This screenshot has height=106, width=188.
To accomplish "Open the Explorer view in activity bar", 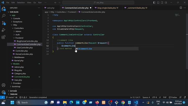I will tap(4, 9).
